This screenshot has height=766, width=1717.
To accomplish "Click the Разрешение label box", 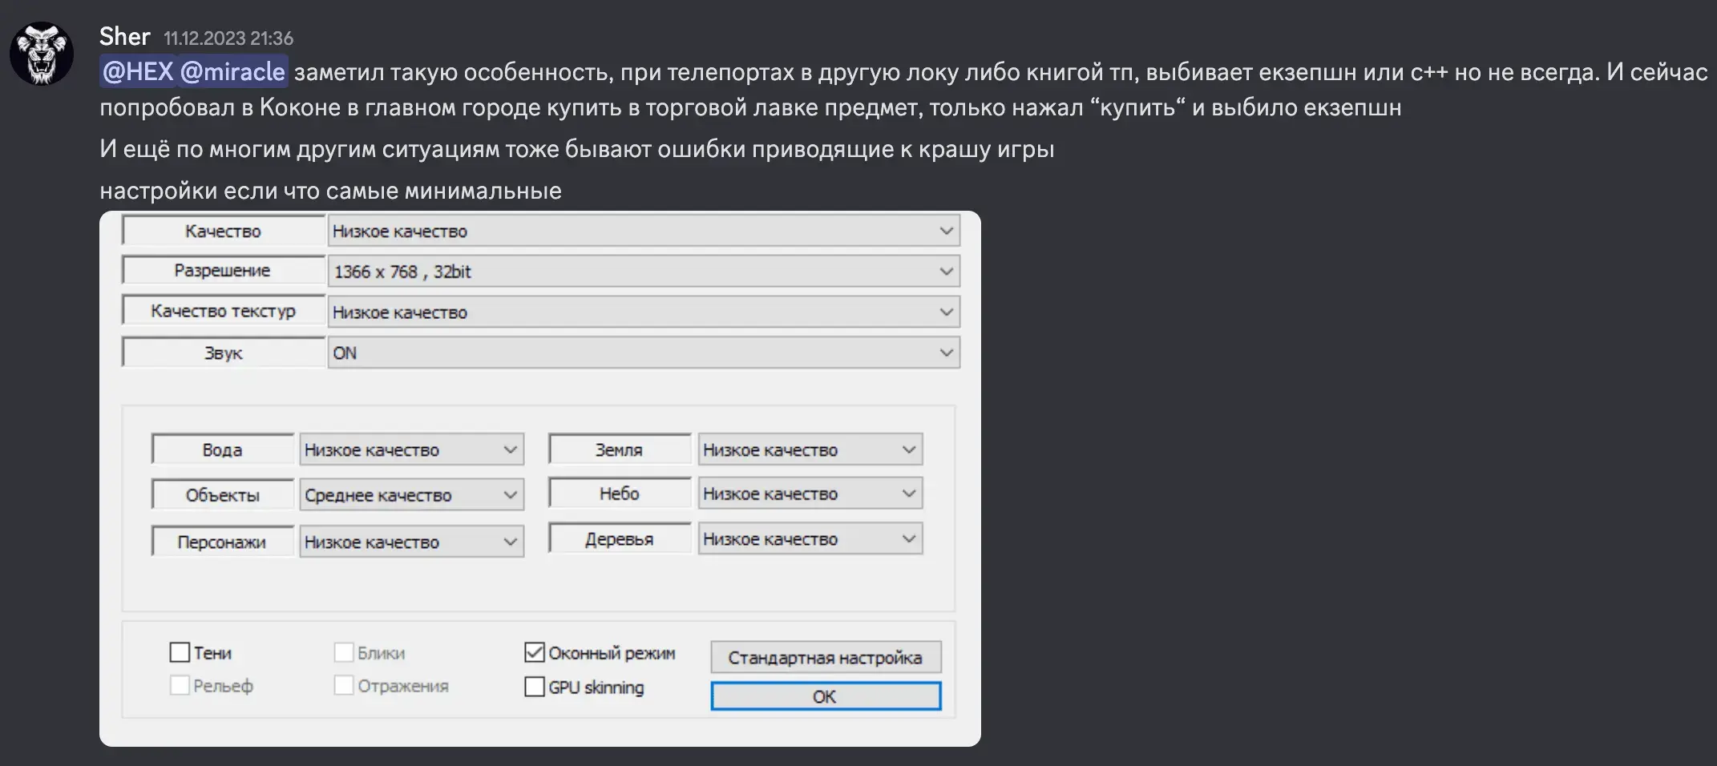I will pos(224,270).
